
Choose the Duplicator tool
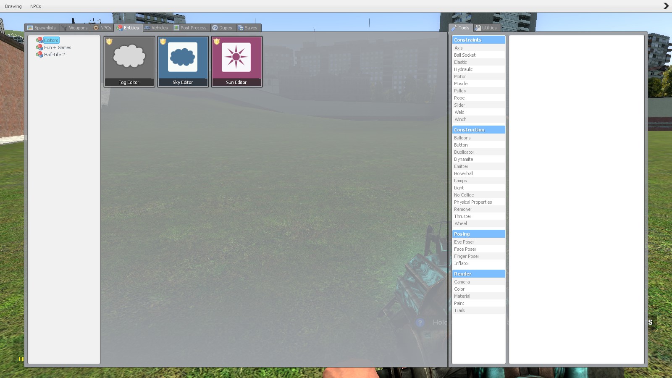(x=478, y=152)
